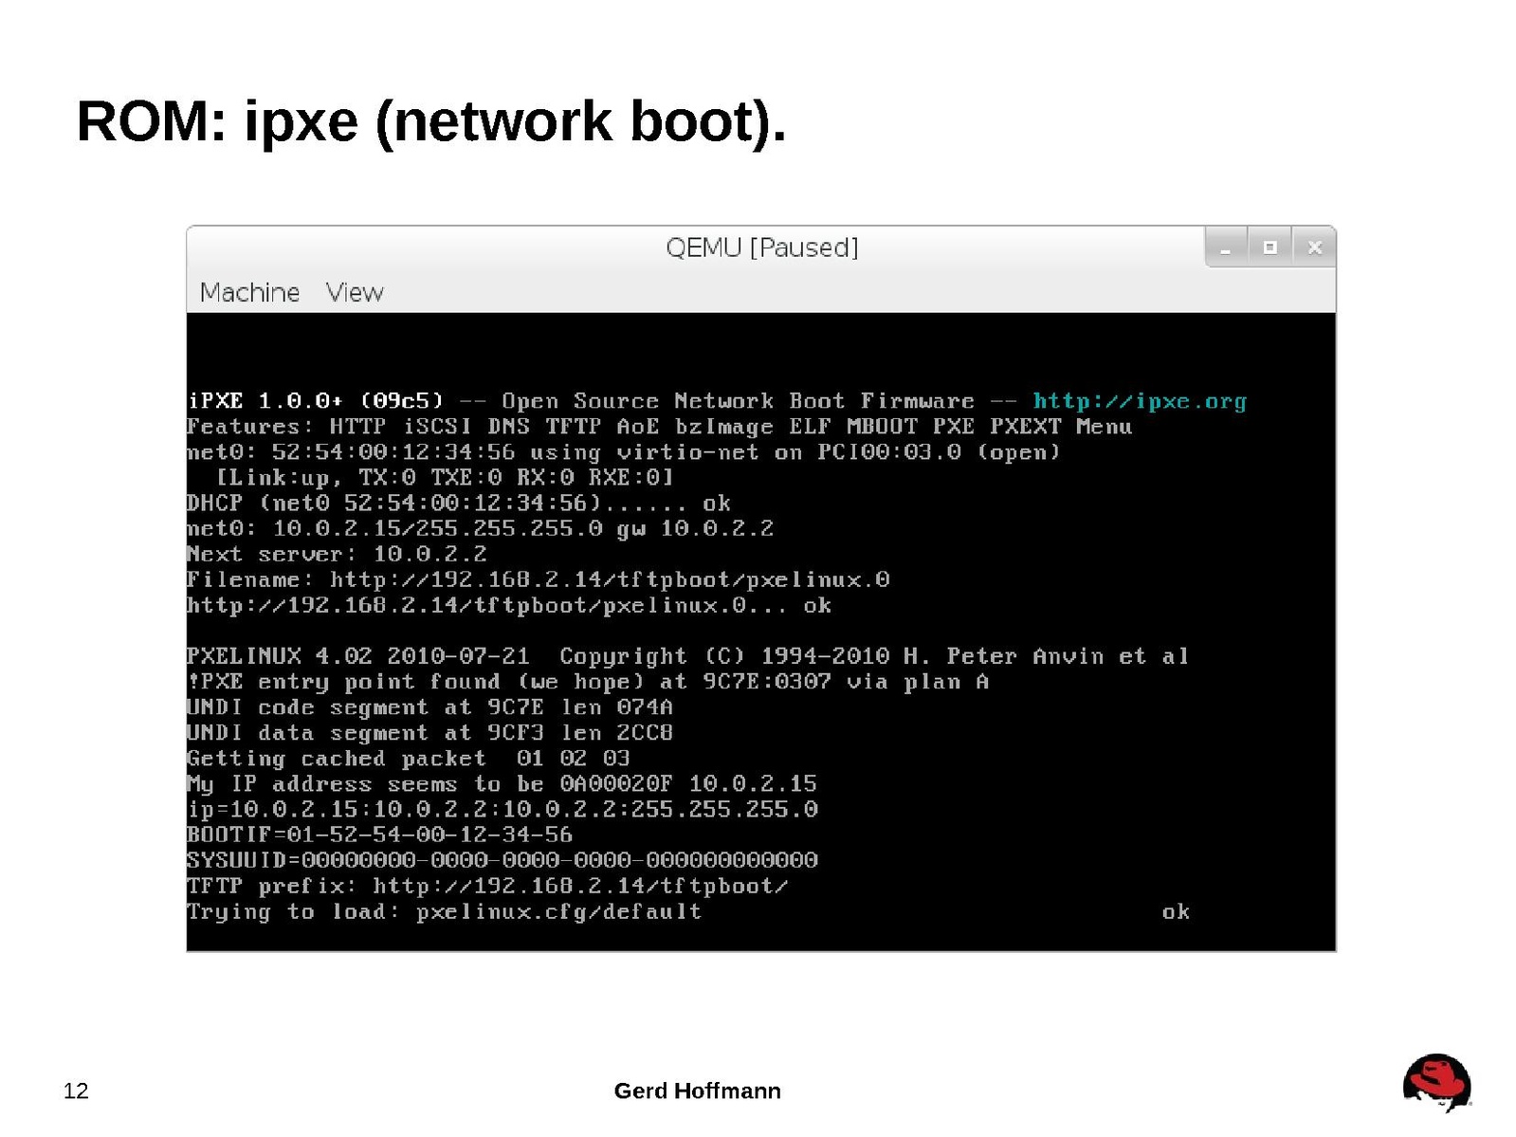The width and height of the screenshot is (1516, 1137).
Task: Click the Features line in terminal
Action: [659, 427]
